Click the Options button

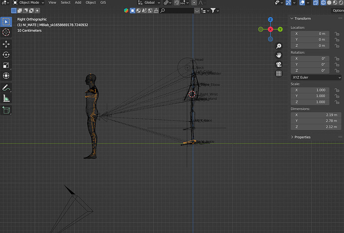(x=338, y=10)
